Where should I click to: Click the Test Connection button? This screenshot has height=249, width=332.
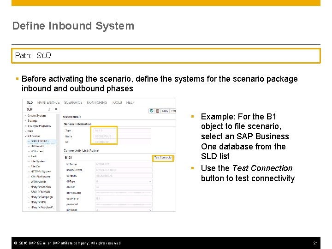pos(163,158)
